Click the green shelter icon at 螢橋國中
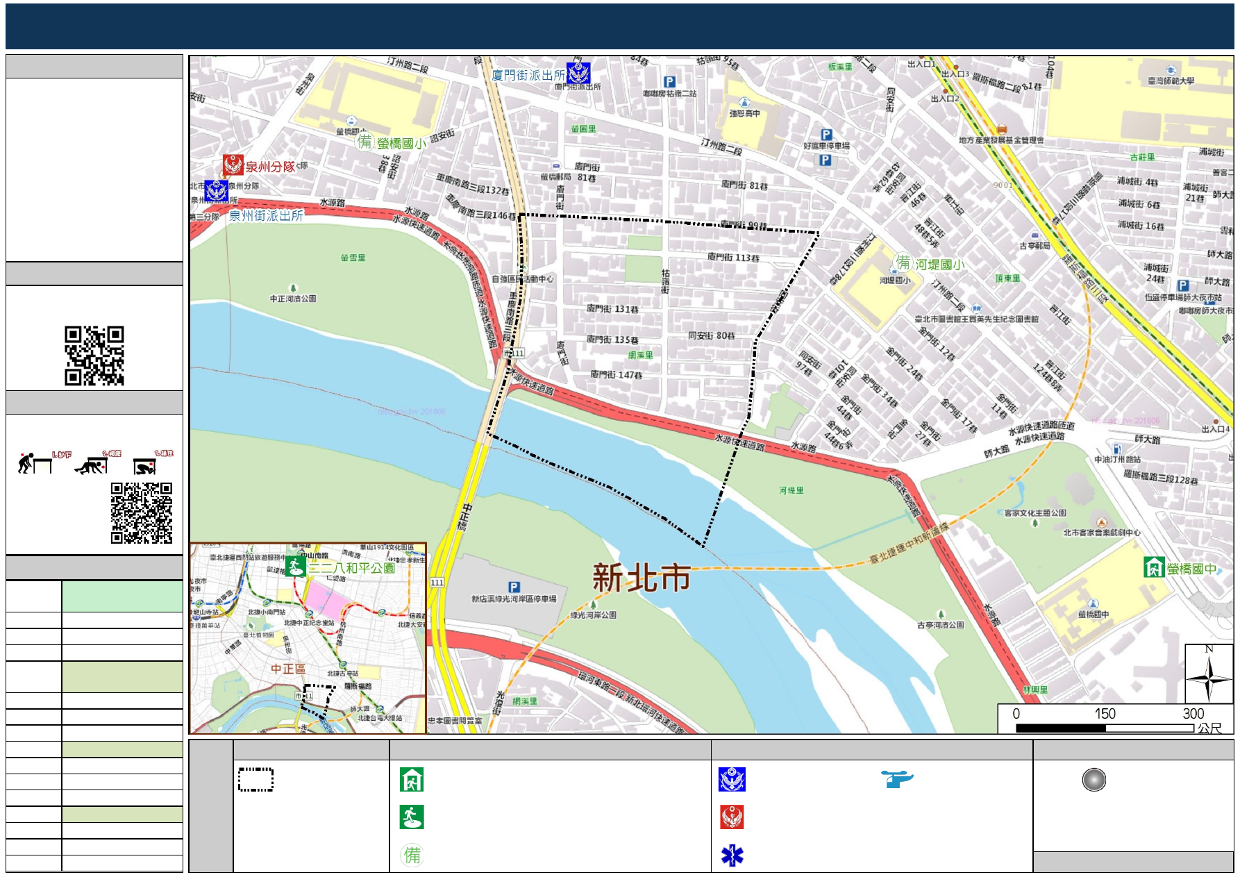 (1153, 567)
